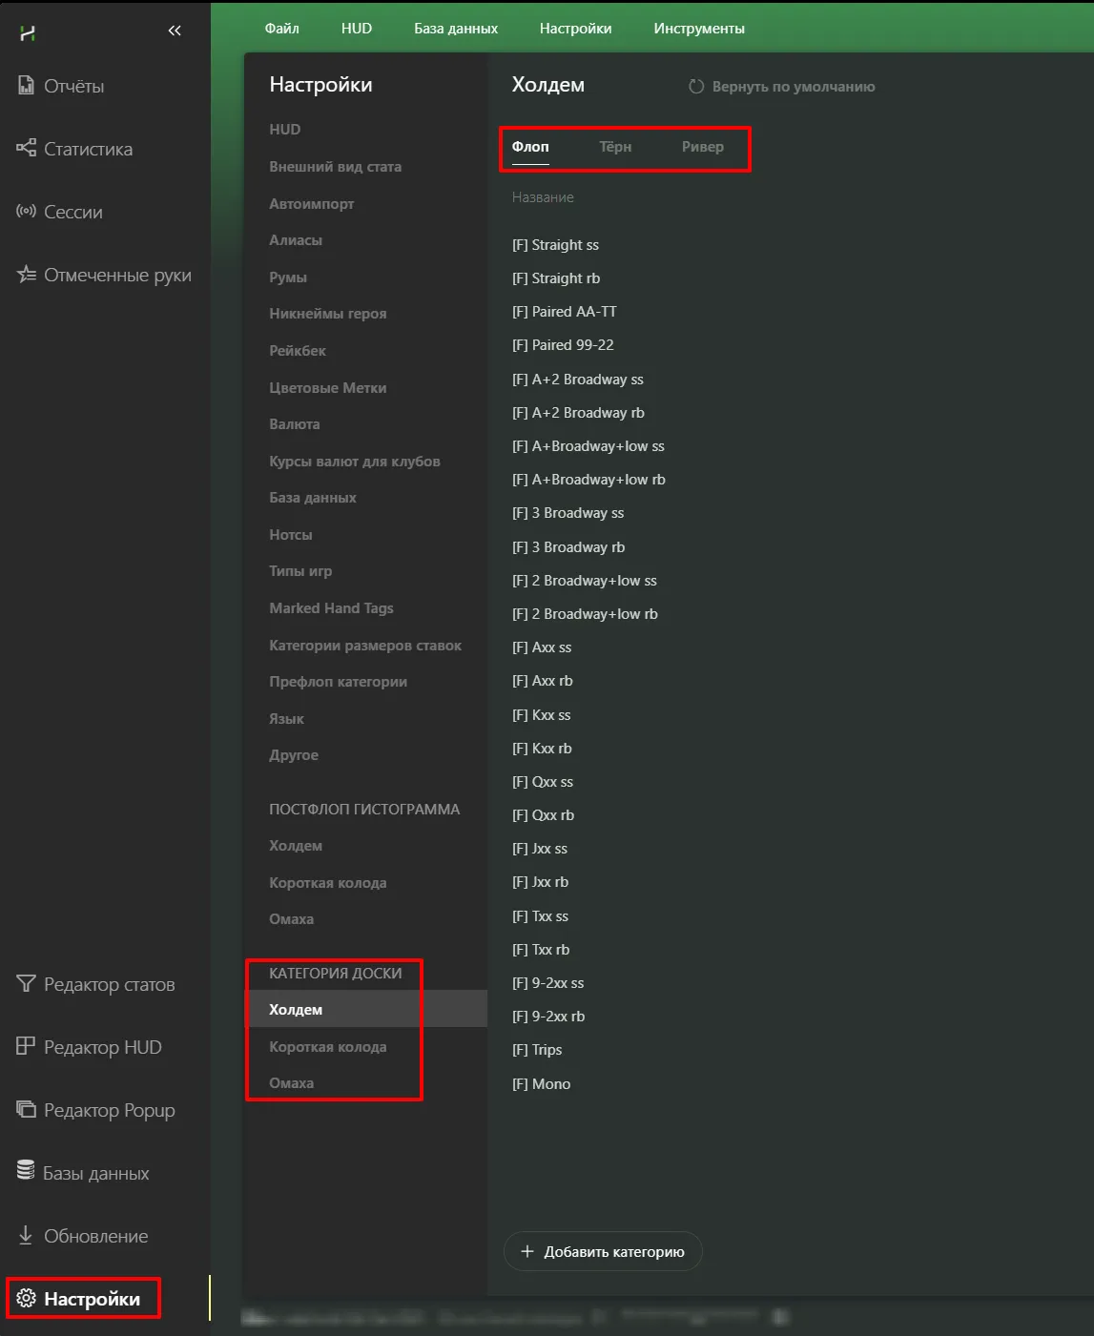Open the Инструменты menu
Screen dimensions: 1094x1336
(x=698, y=29)
